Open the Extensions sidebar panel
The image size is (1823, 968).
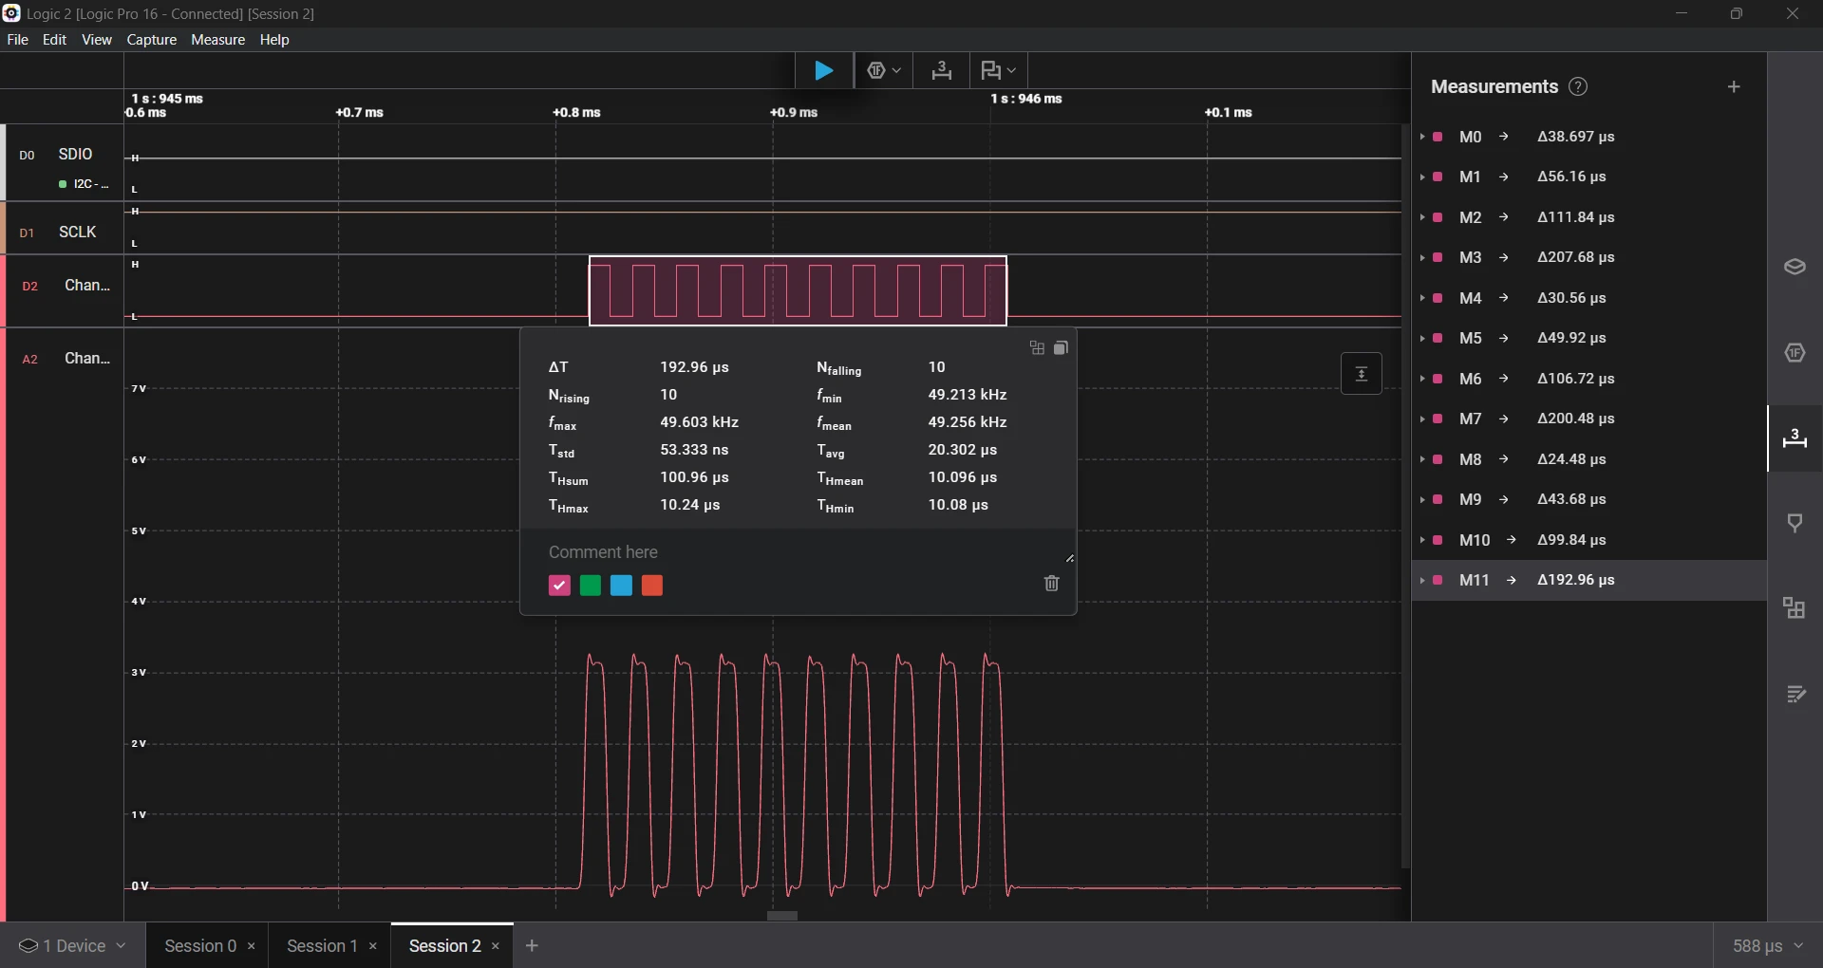click(1794, 608)
